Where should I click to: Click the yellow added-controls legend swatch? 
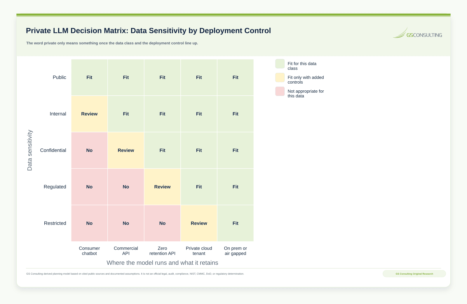coord(280,78)
